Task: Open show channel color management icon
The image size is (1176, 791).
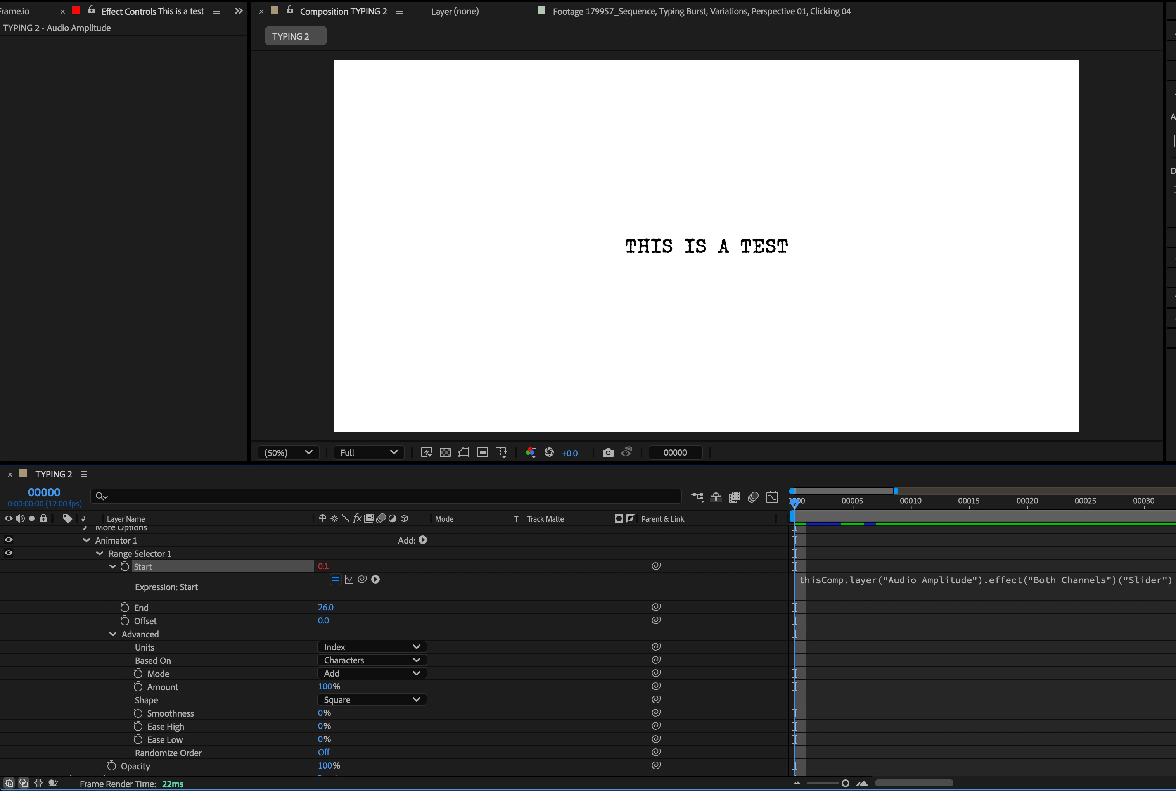Action: point(530,452)
